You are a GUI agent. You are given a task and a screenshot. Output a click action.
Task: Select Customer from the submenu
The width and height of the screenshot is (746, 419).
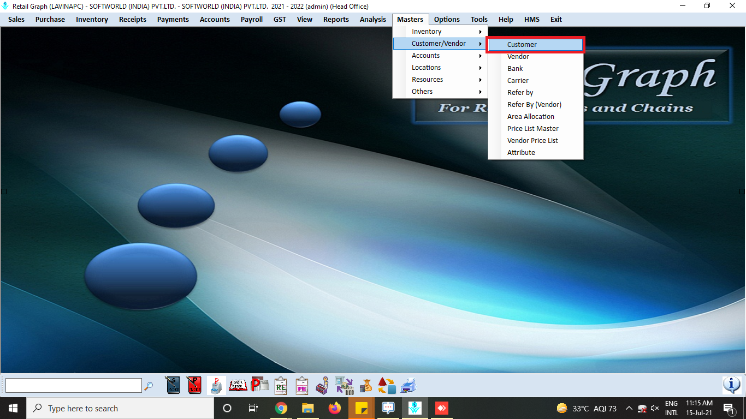click(536, 45)
